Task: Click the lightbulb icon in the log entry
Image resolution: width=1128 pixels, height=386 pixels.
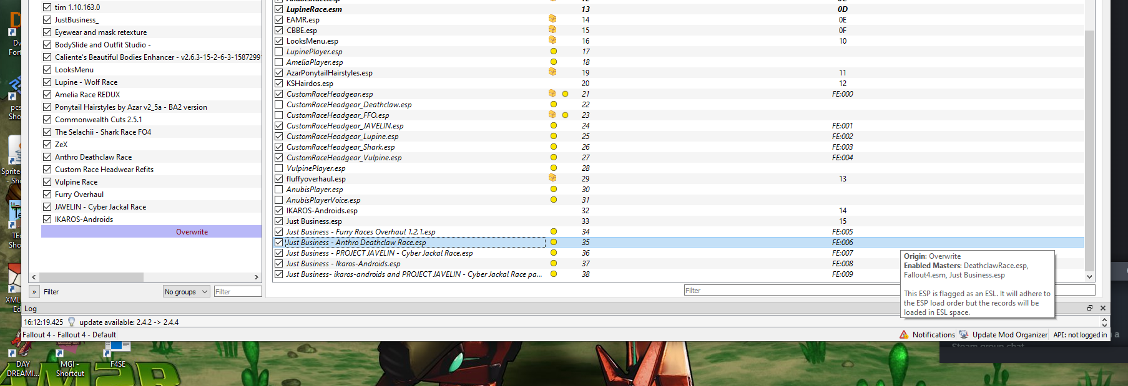Action: 72,322
